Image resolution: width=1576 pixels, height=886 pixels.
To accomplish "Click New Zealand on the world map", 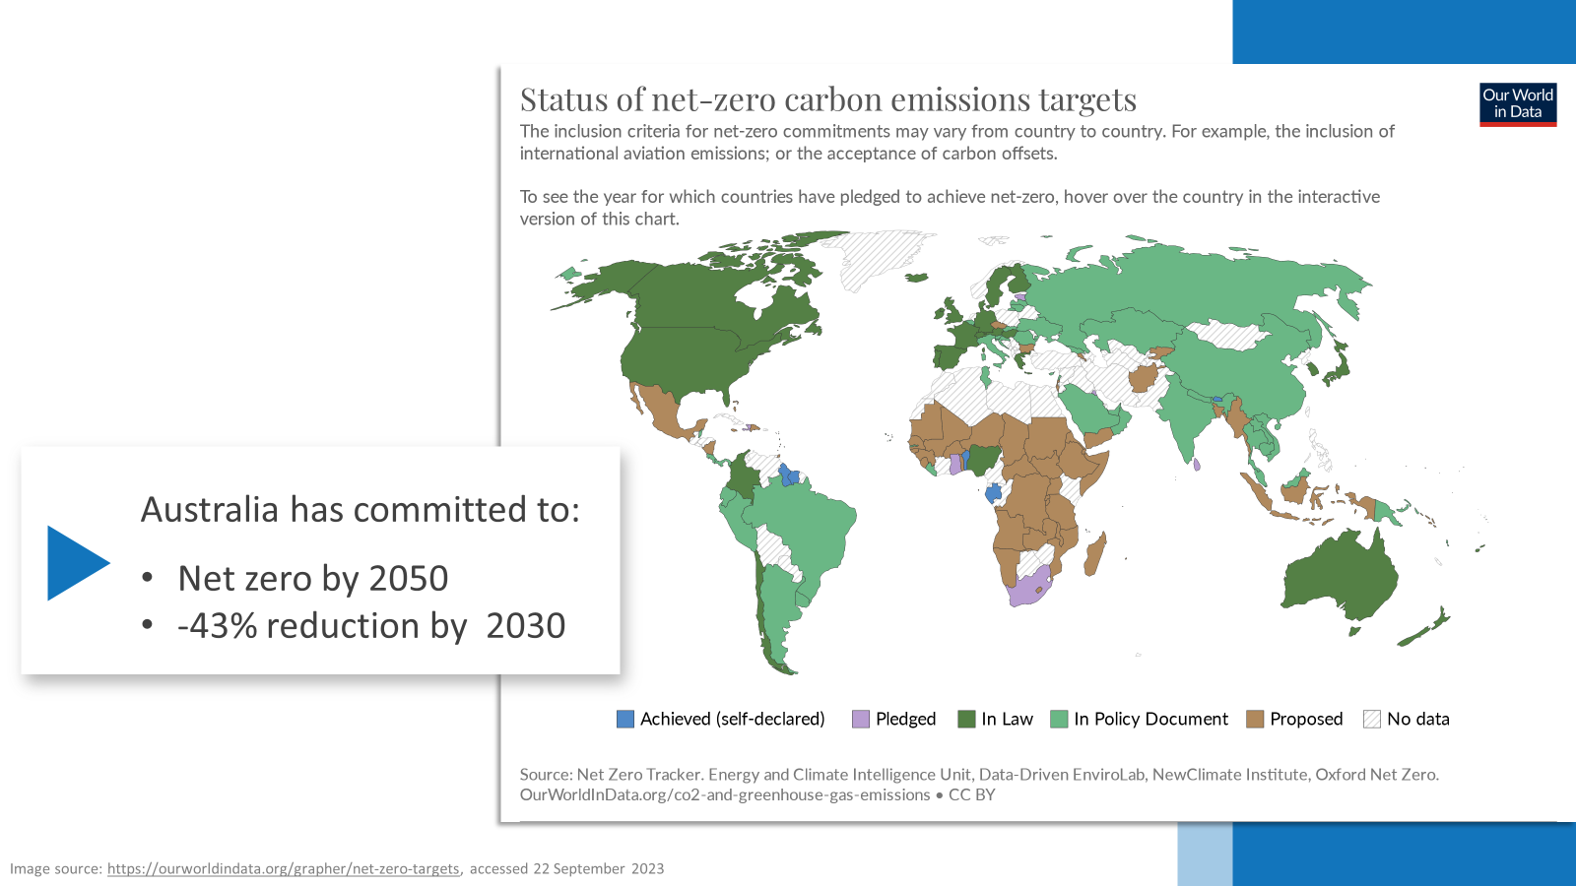I will [x=1425, y=626].
